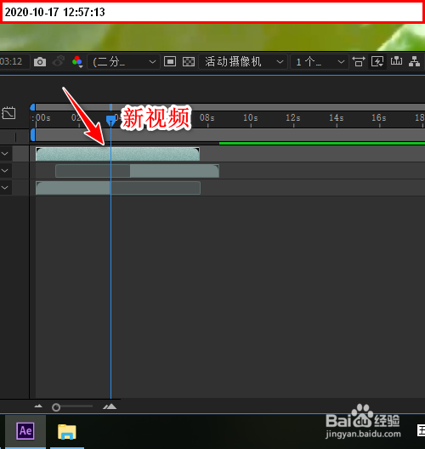This screenshot has width=425, height=449.
Task: Open the graph editor icon
Action: click(8, 113)
